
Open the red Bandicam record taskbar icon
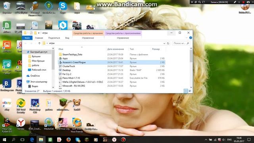point(123,139)
